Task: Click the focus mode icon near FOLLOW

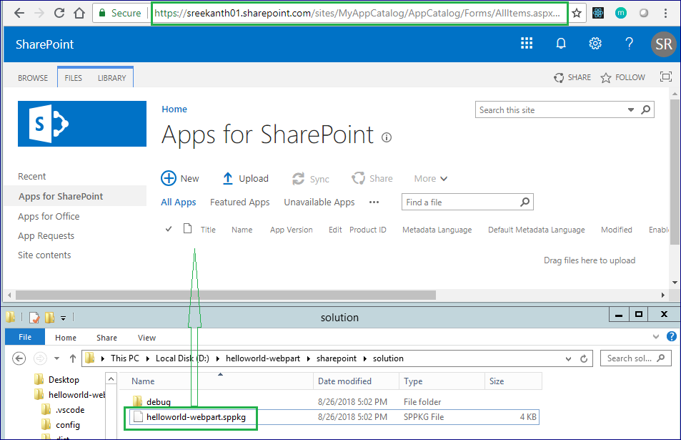Action: [x=666, y=77]
